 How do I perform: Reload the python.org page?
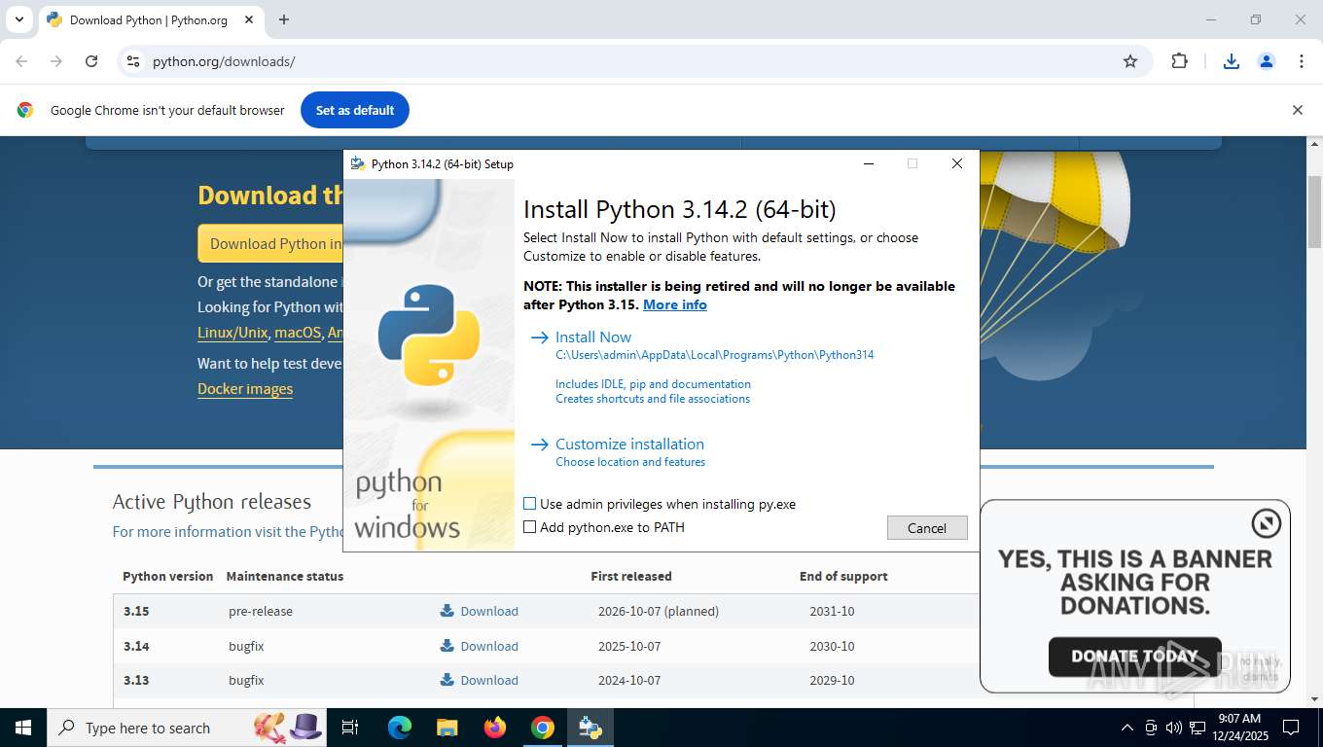tap(91, 61)
